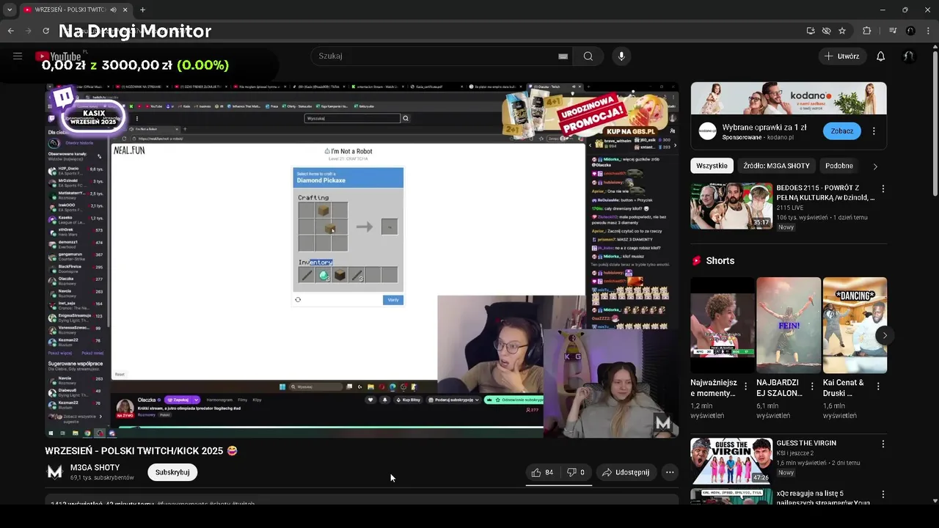Open YouTube notifications bell
The width and height of the screenshot is (939, 528).
(880, 56)
